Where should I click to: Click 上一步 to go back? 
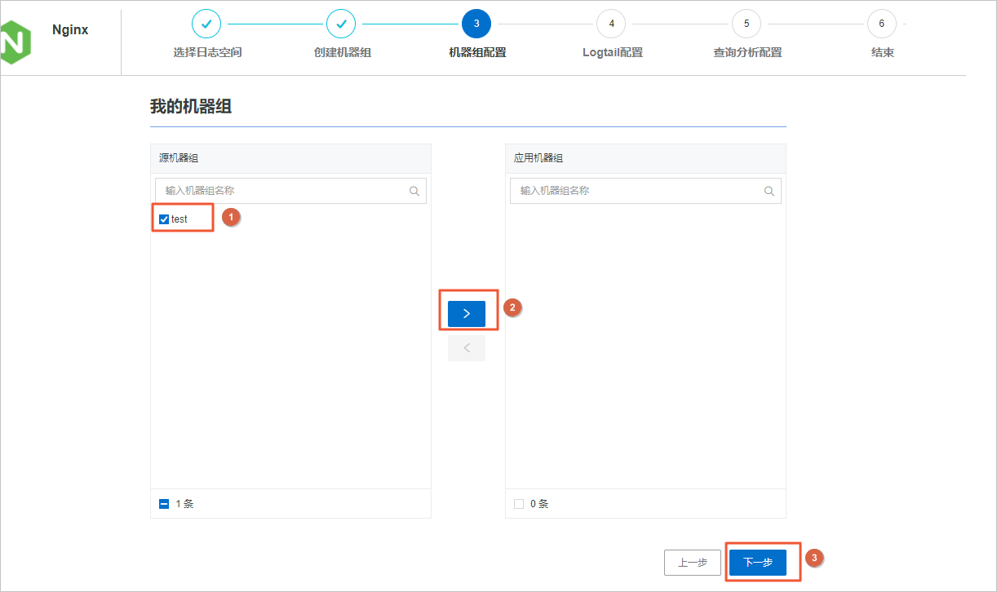pos(693,563)
